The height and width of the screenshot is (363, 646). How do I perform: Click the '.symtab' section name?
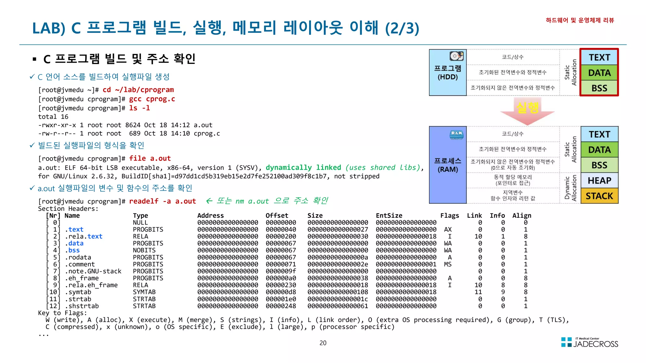[78, 292]
